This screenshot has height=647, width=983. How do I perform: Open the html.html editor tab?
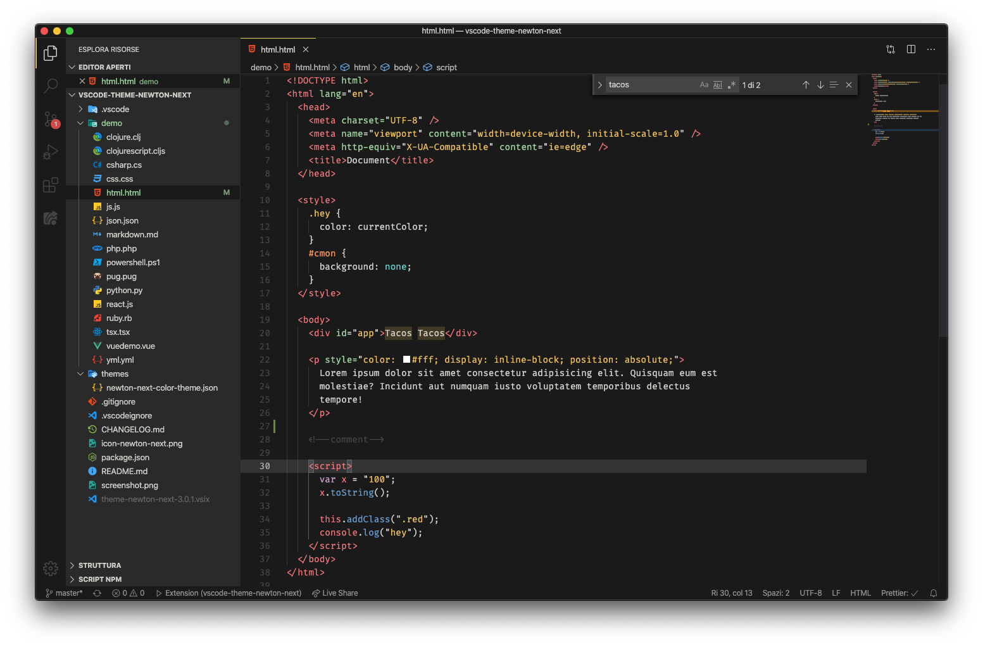(x=278, y=49)
